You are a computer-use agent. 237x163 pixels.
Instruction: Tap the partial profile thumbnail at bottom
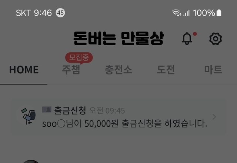coord(31,162)
